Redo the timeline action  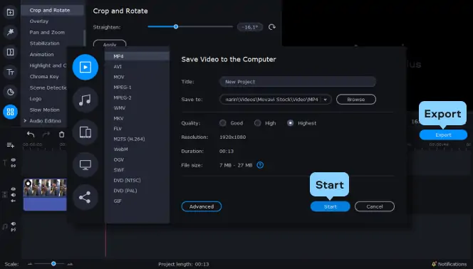(46, 134)
